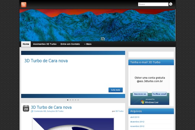The width and height of the screenshot is (195, 130).
Task: Click the @ass.3dturbo.com.br text
Action: [x=150, y=81]
